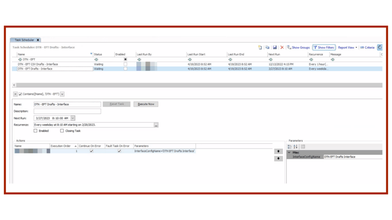Open the Next Run date dropdown
The height and width of the screenshot is (220, 392).
point(73,118)
